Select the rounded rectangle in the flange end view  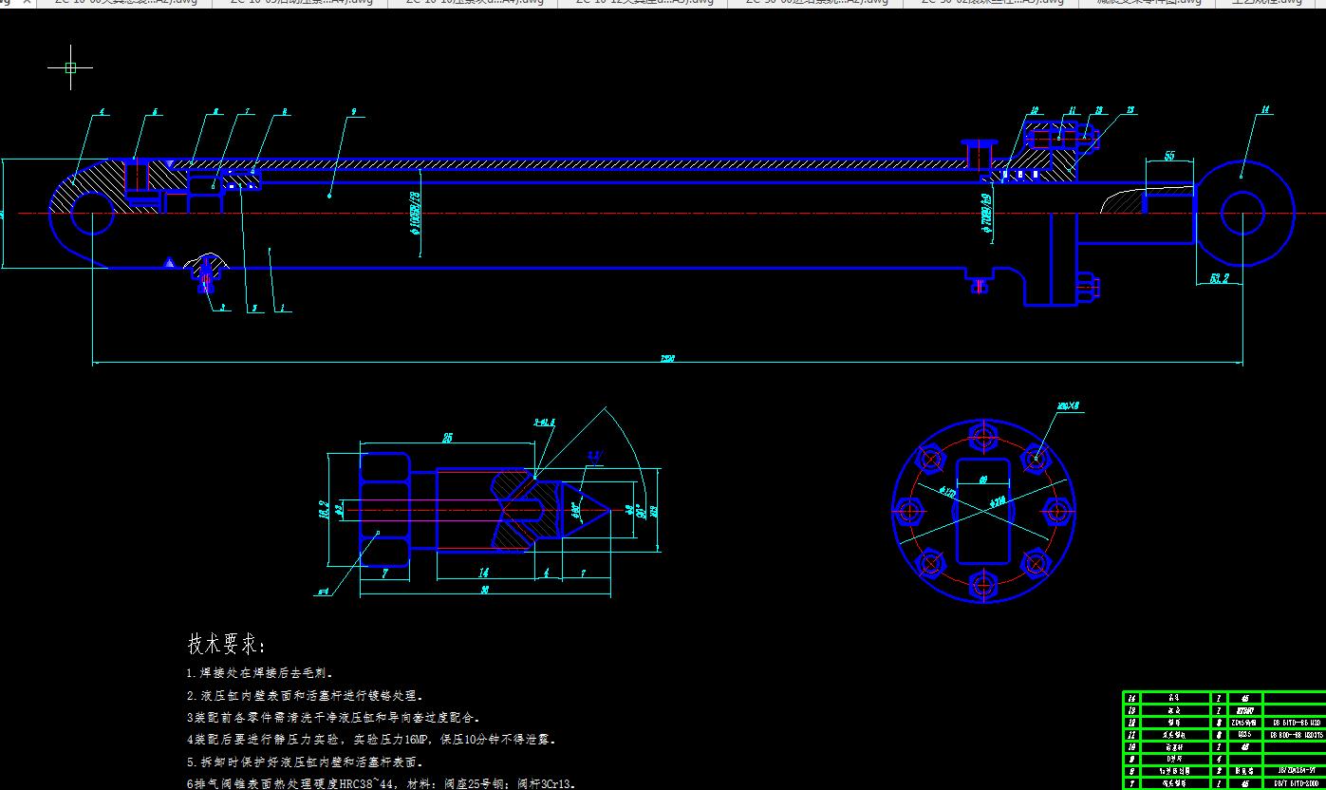pos(982,511)
